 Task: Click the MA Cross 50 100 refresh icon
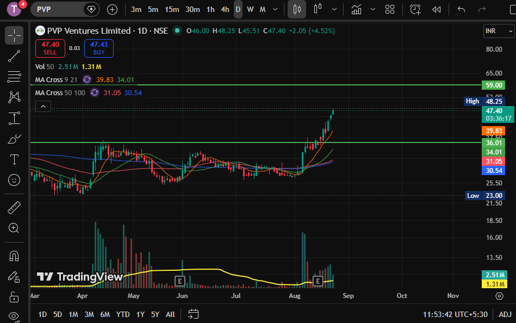click(x=95, y=93)
